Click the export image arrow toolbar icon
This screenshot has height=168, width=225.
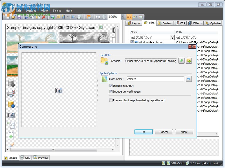click(73, 17)
